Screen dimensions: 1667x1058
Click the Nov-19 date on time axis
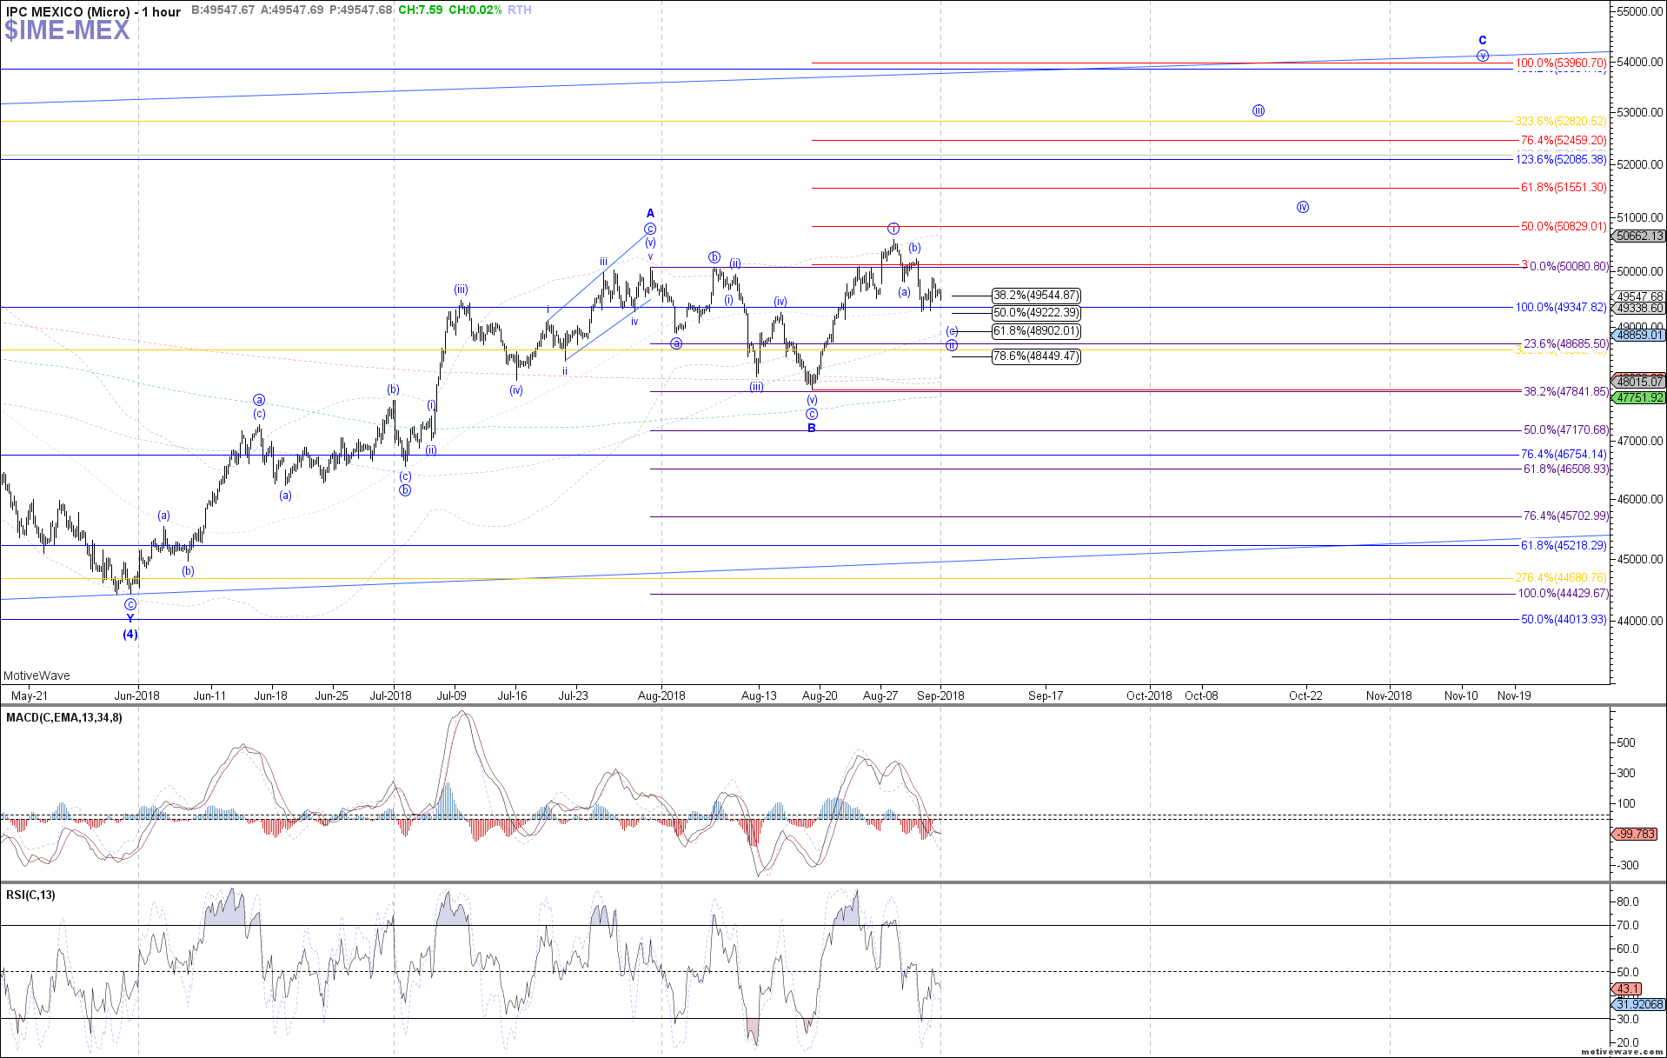pyautogui.click(x=1514, y=695)
